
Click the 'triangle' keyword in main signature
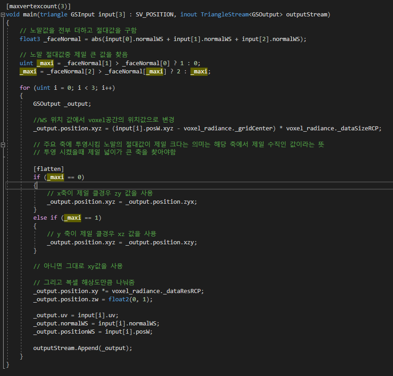tap(54, 15)
